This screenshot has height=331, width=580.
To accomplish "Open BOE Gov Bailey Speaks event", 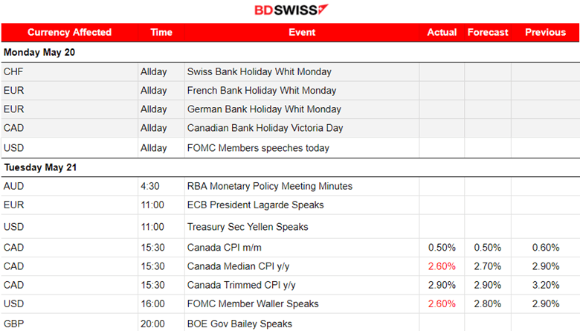I will (x=239, y=324).
